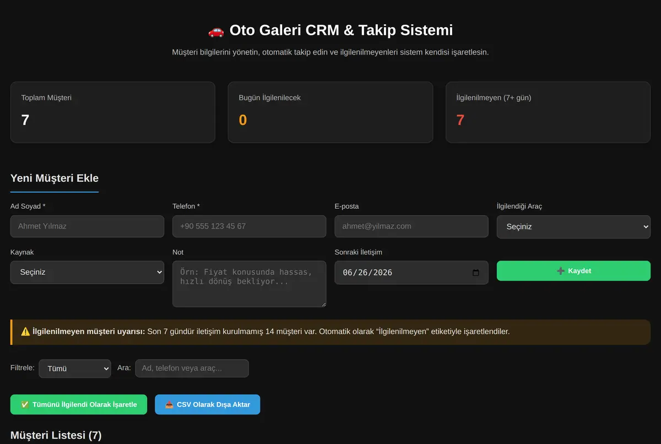Open the calendar picker icon in date field
The width and height of the screenshot is (661, 444).
pyautogui.click(x=476, y=273)
